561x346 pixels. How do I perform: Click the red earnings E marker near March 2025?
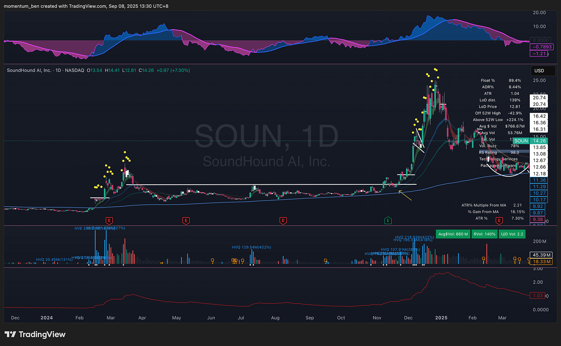click(x=499, y=221)
